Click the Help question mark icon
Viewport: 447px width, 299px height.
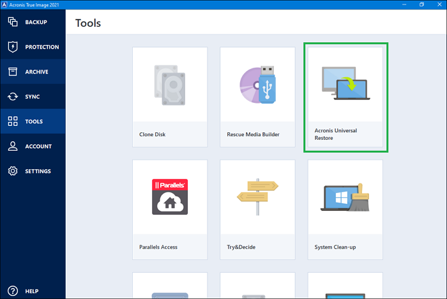point(13,291)
